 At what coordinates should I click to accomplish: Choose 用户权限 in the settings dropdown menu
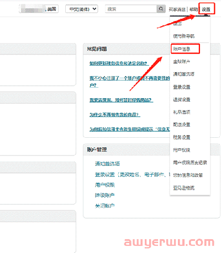[182, 150]
